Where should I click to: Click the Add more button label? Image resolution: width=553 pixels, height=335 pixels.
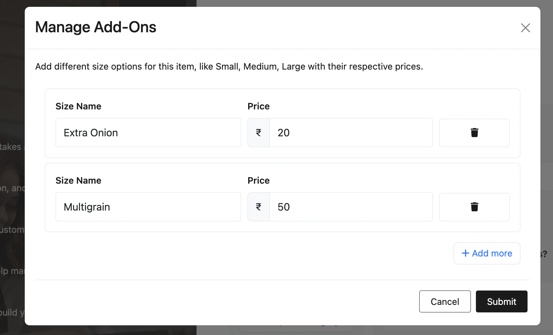[x=492, y=253]
